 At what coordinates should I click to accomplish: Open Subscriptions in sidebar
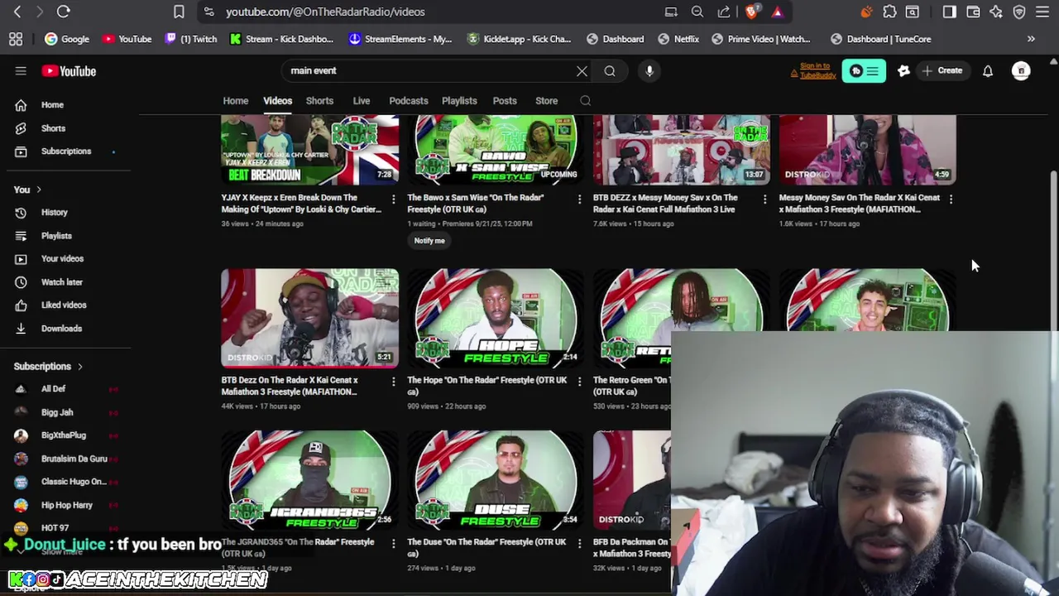coord(66,151)
